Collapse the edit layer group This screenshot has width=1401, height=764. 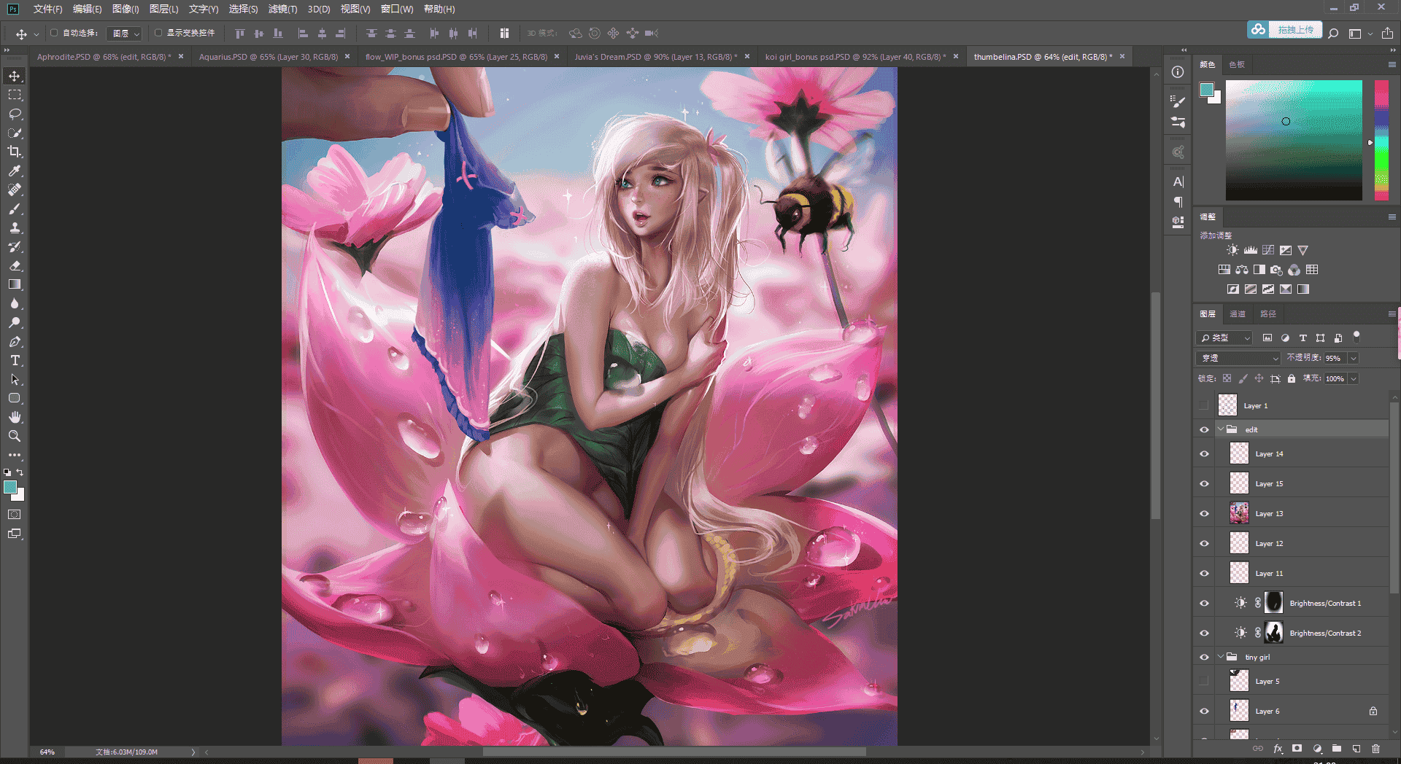point(1221,429)
